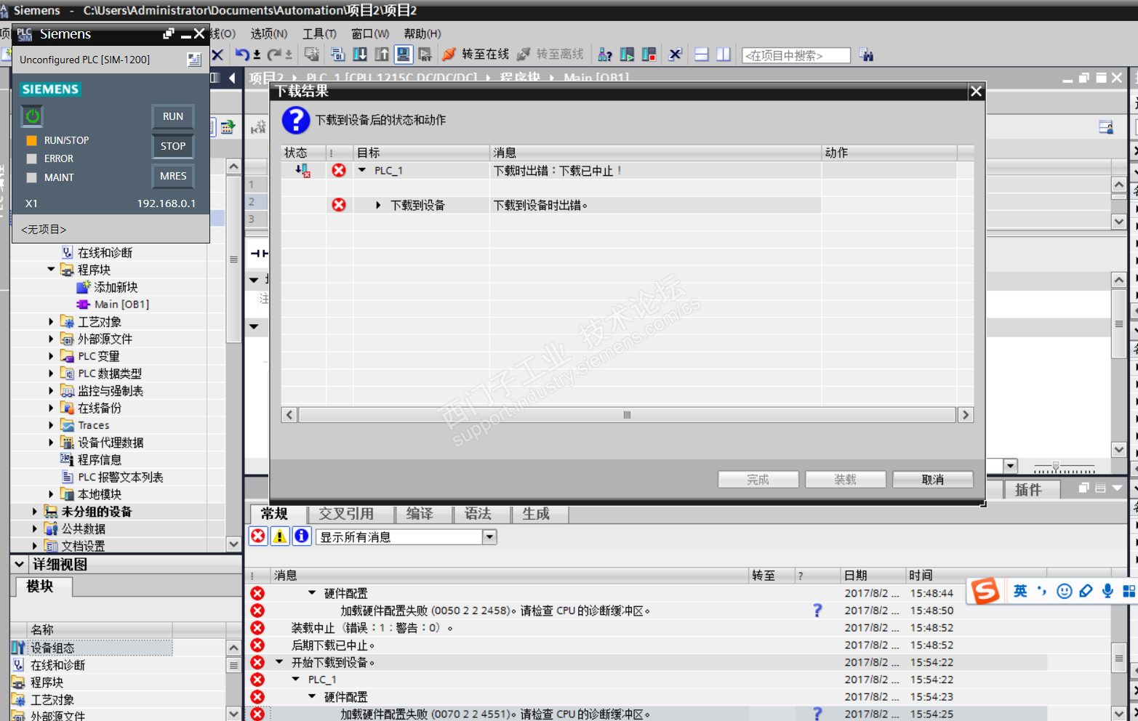Click the add new block icon
Screen dimensions: 1138x721
[84, 287]
